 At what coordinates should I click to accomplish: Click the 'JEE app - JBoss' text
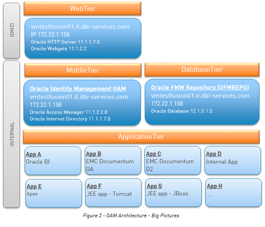(x=167, y=194)
